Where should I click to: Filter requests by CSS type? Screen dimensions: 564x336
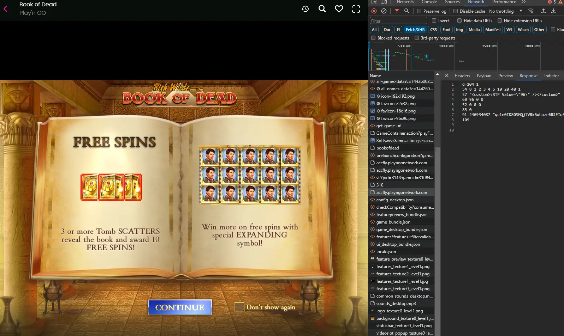pyautogui.click(x=434, y=30)
